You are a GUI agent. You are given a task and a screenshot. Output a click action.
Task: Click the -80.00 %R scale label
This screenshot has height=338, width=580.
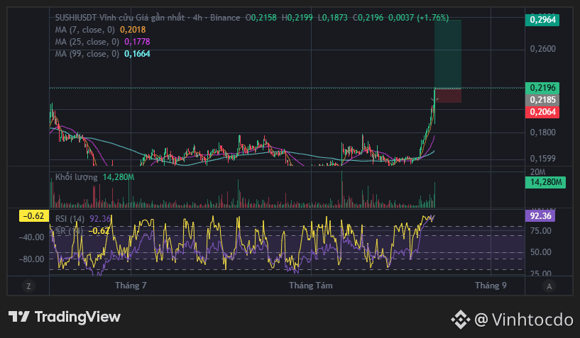click(31, 259)
